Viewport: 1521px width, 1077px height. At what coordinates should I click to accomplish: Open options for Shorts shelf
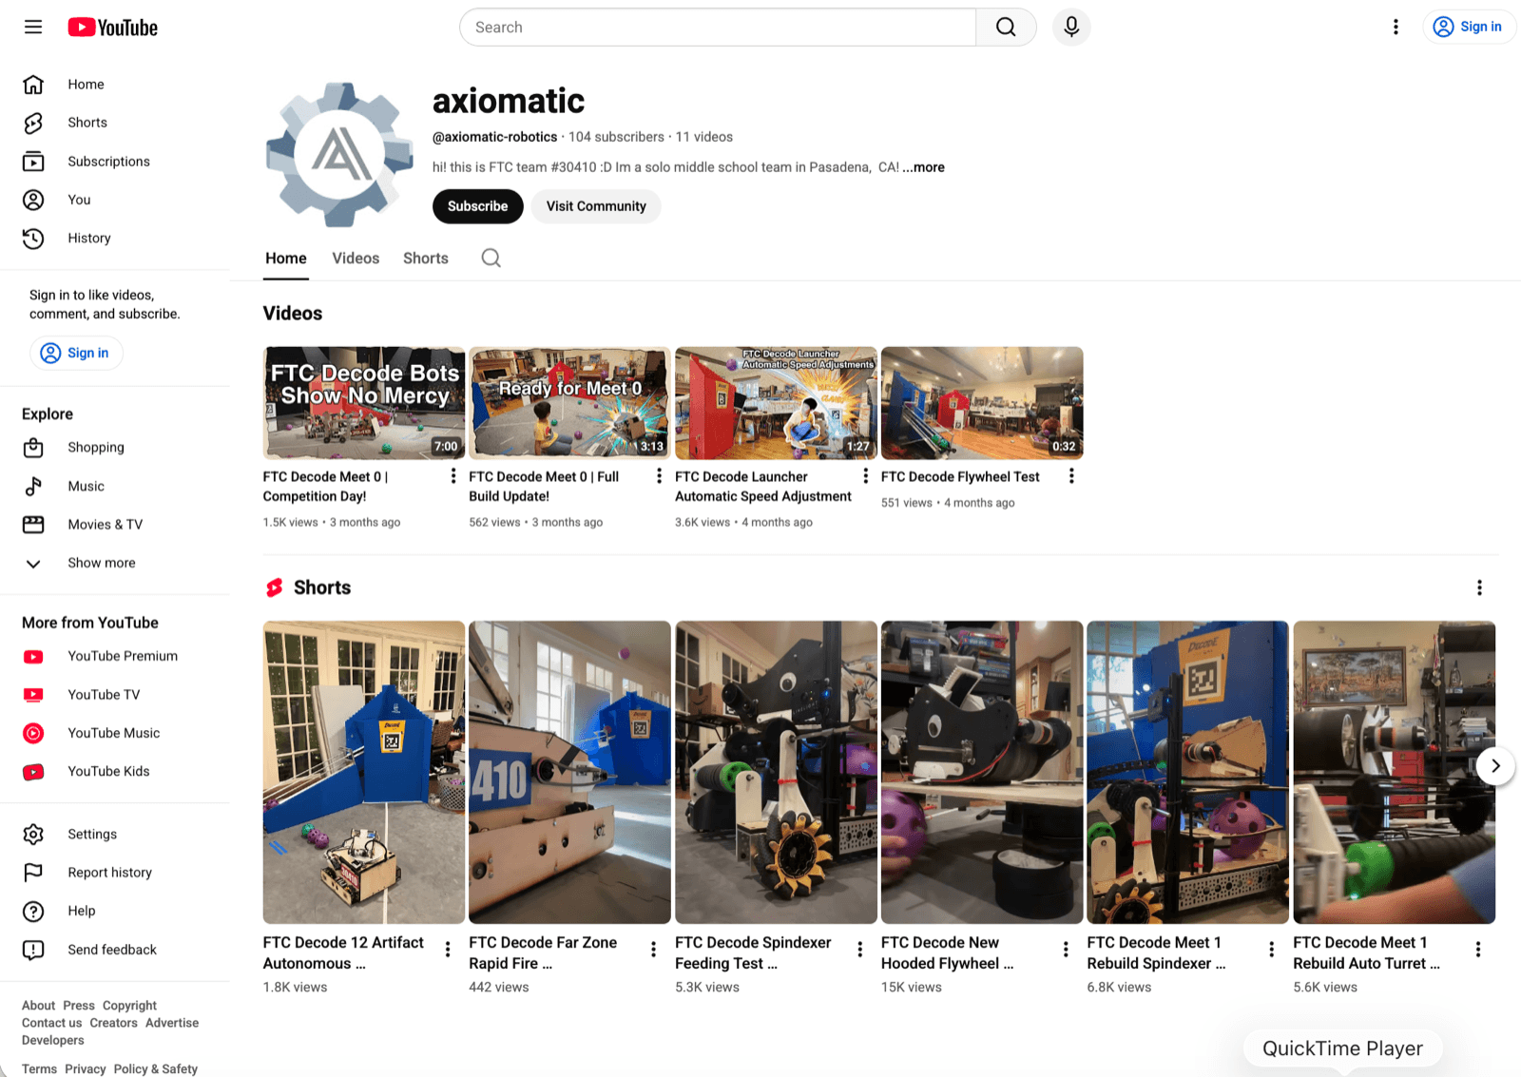pos(1479,587)
